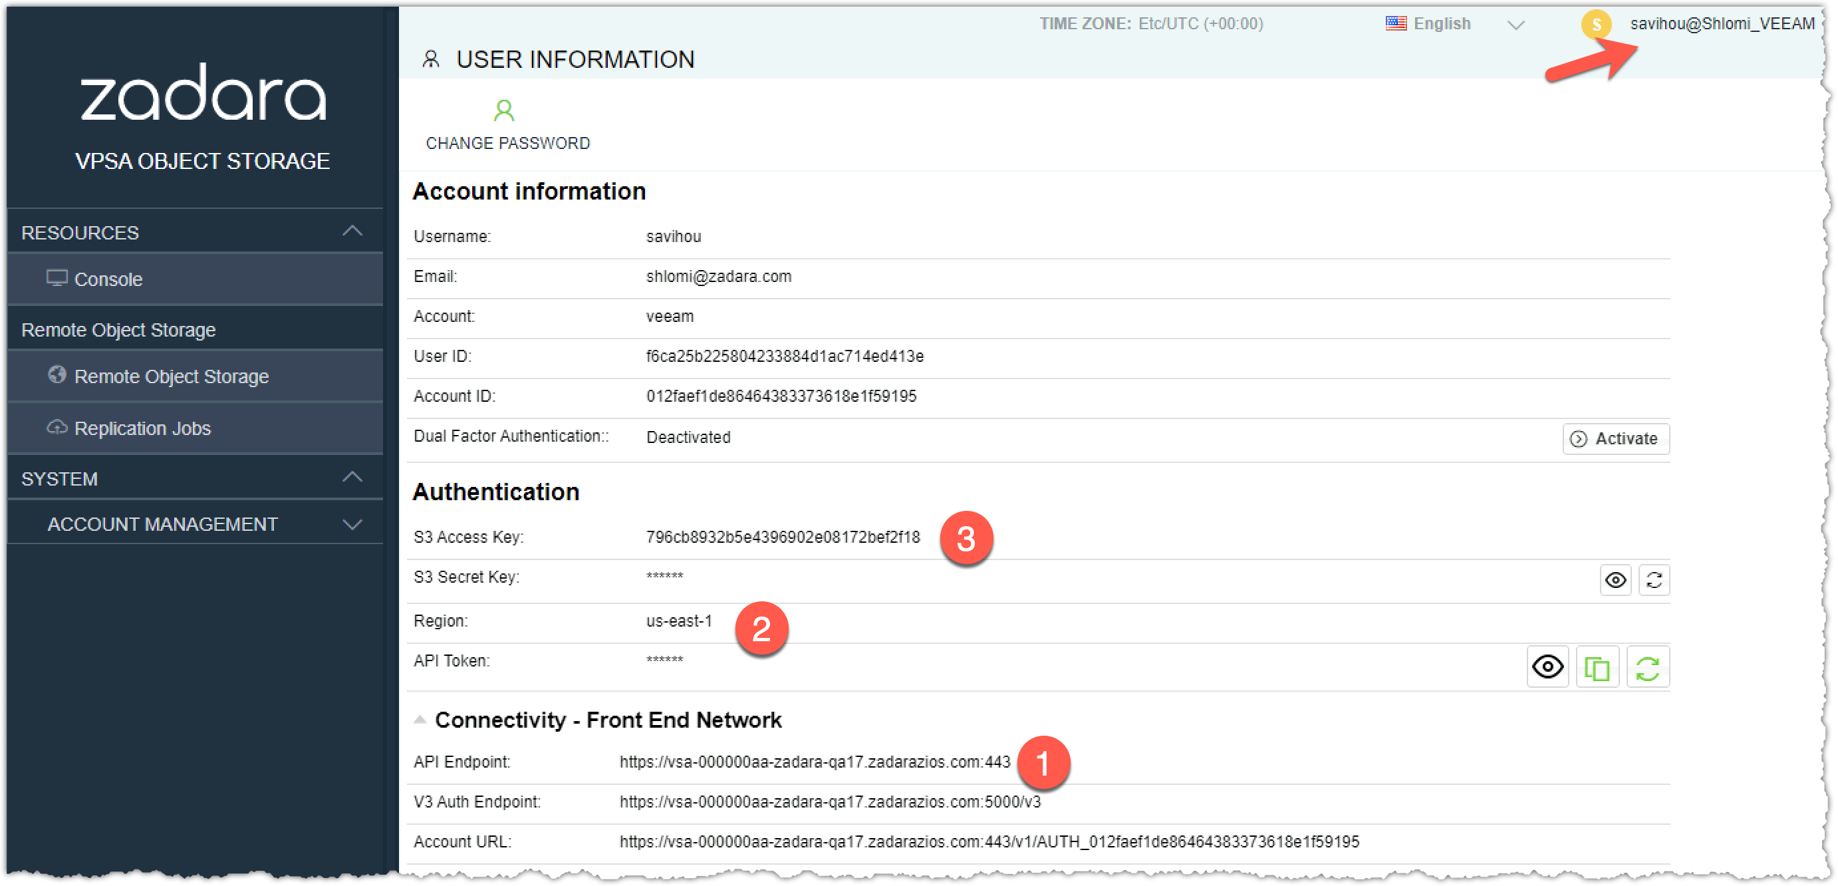1838x886 pixels.
Task: Expand the ACCOUNT MANAGEMENT section
Action: pyautogui.click(x=352, y=525)
